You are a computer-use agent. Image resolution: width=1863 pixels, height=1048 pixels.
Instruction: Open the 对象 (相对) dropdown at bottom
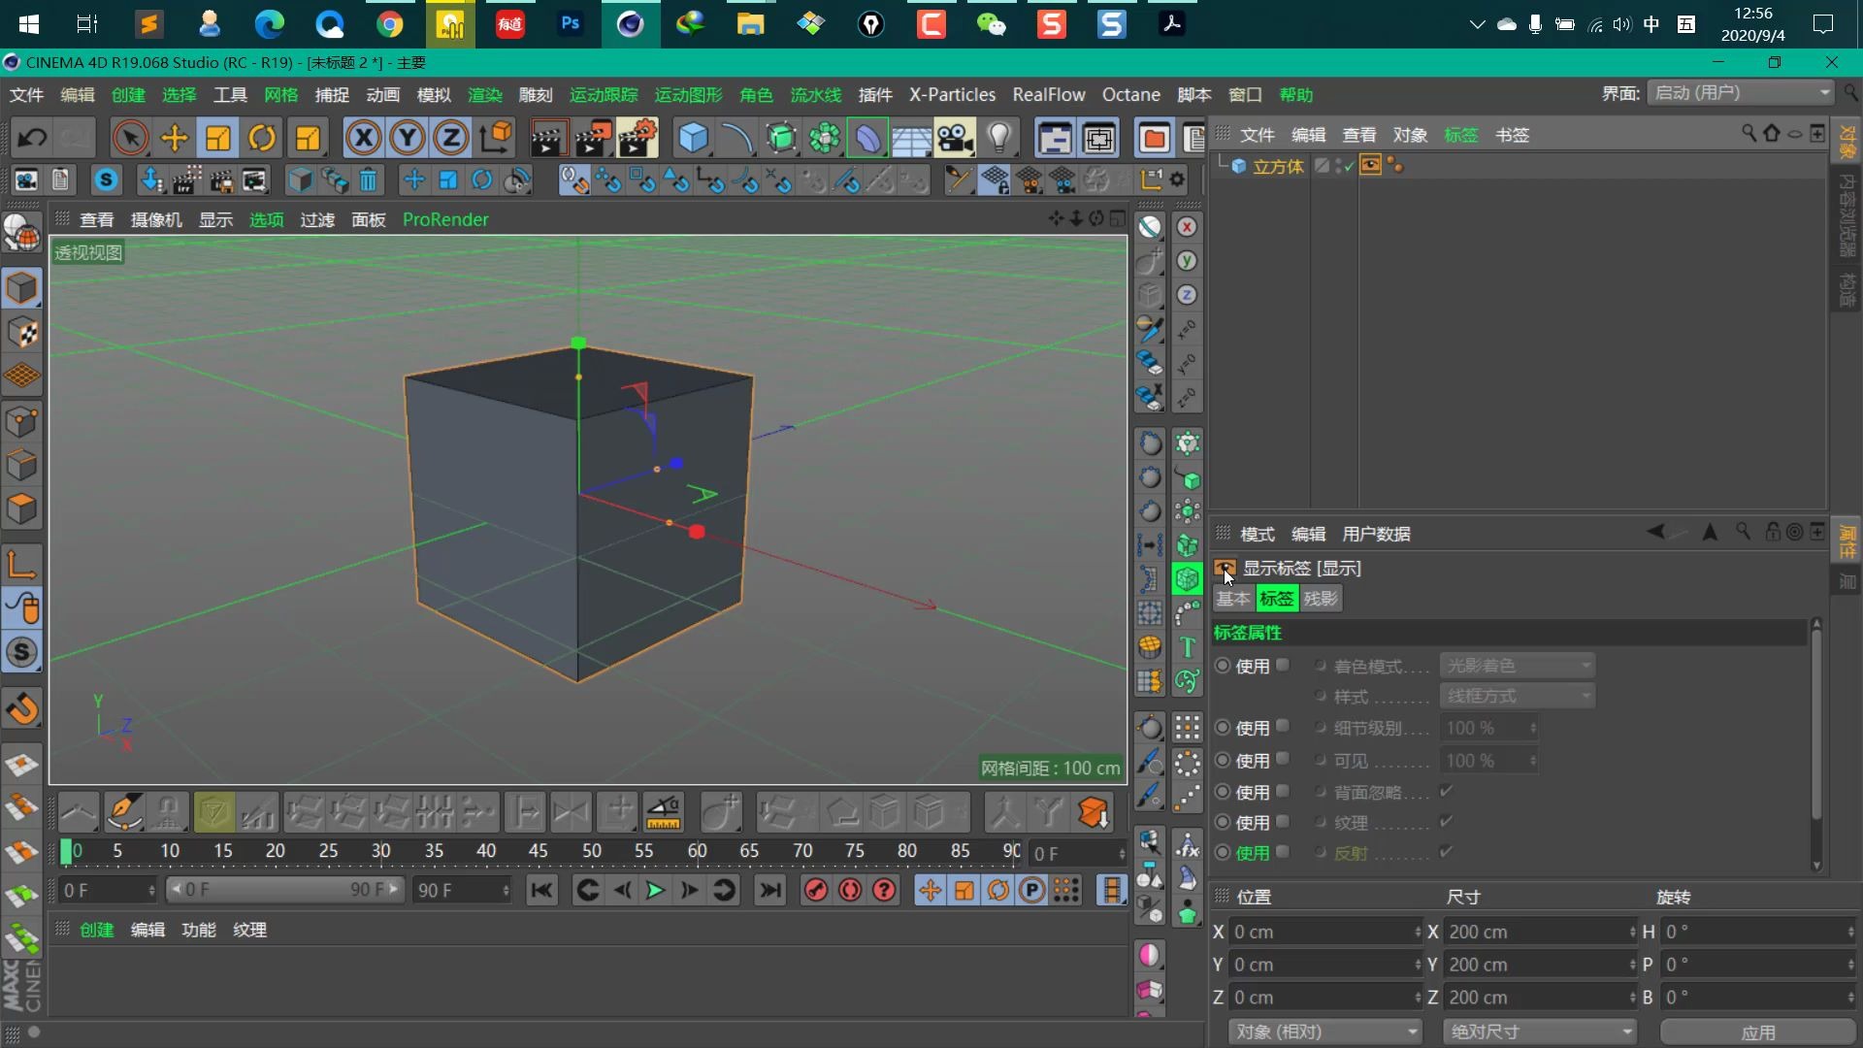pyautogui.click(x=1324, y=1032)
